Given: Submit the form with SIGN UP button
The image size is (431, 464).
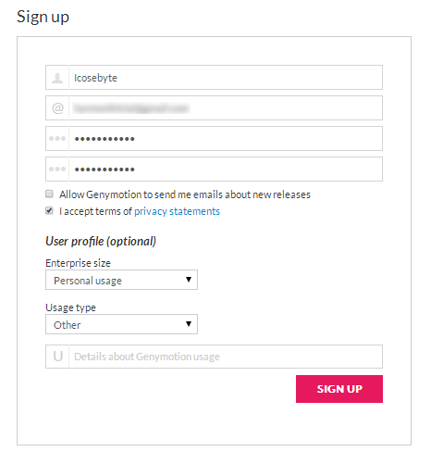Looking at the screenshot, I should (339, 389).
